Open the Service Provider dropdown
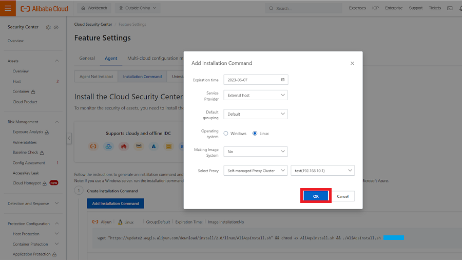The height and width of the screenshot is (260, 462). tap(256, 95)
